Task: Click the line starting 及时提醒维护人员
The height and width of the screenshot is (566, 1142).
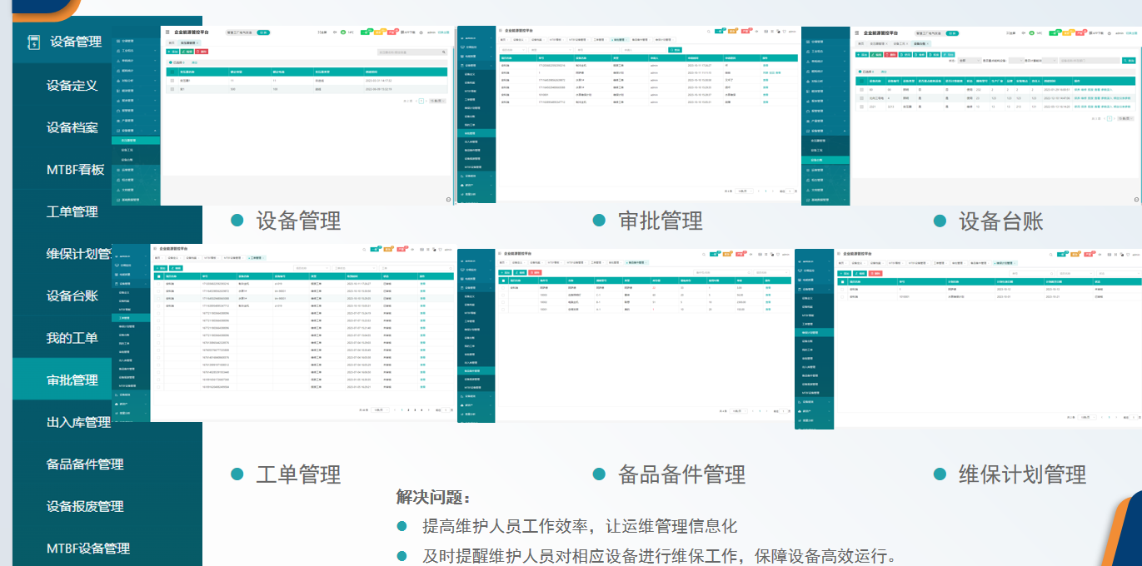Action: [x=660, y=556]
